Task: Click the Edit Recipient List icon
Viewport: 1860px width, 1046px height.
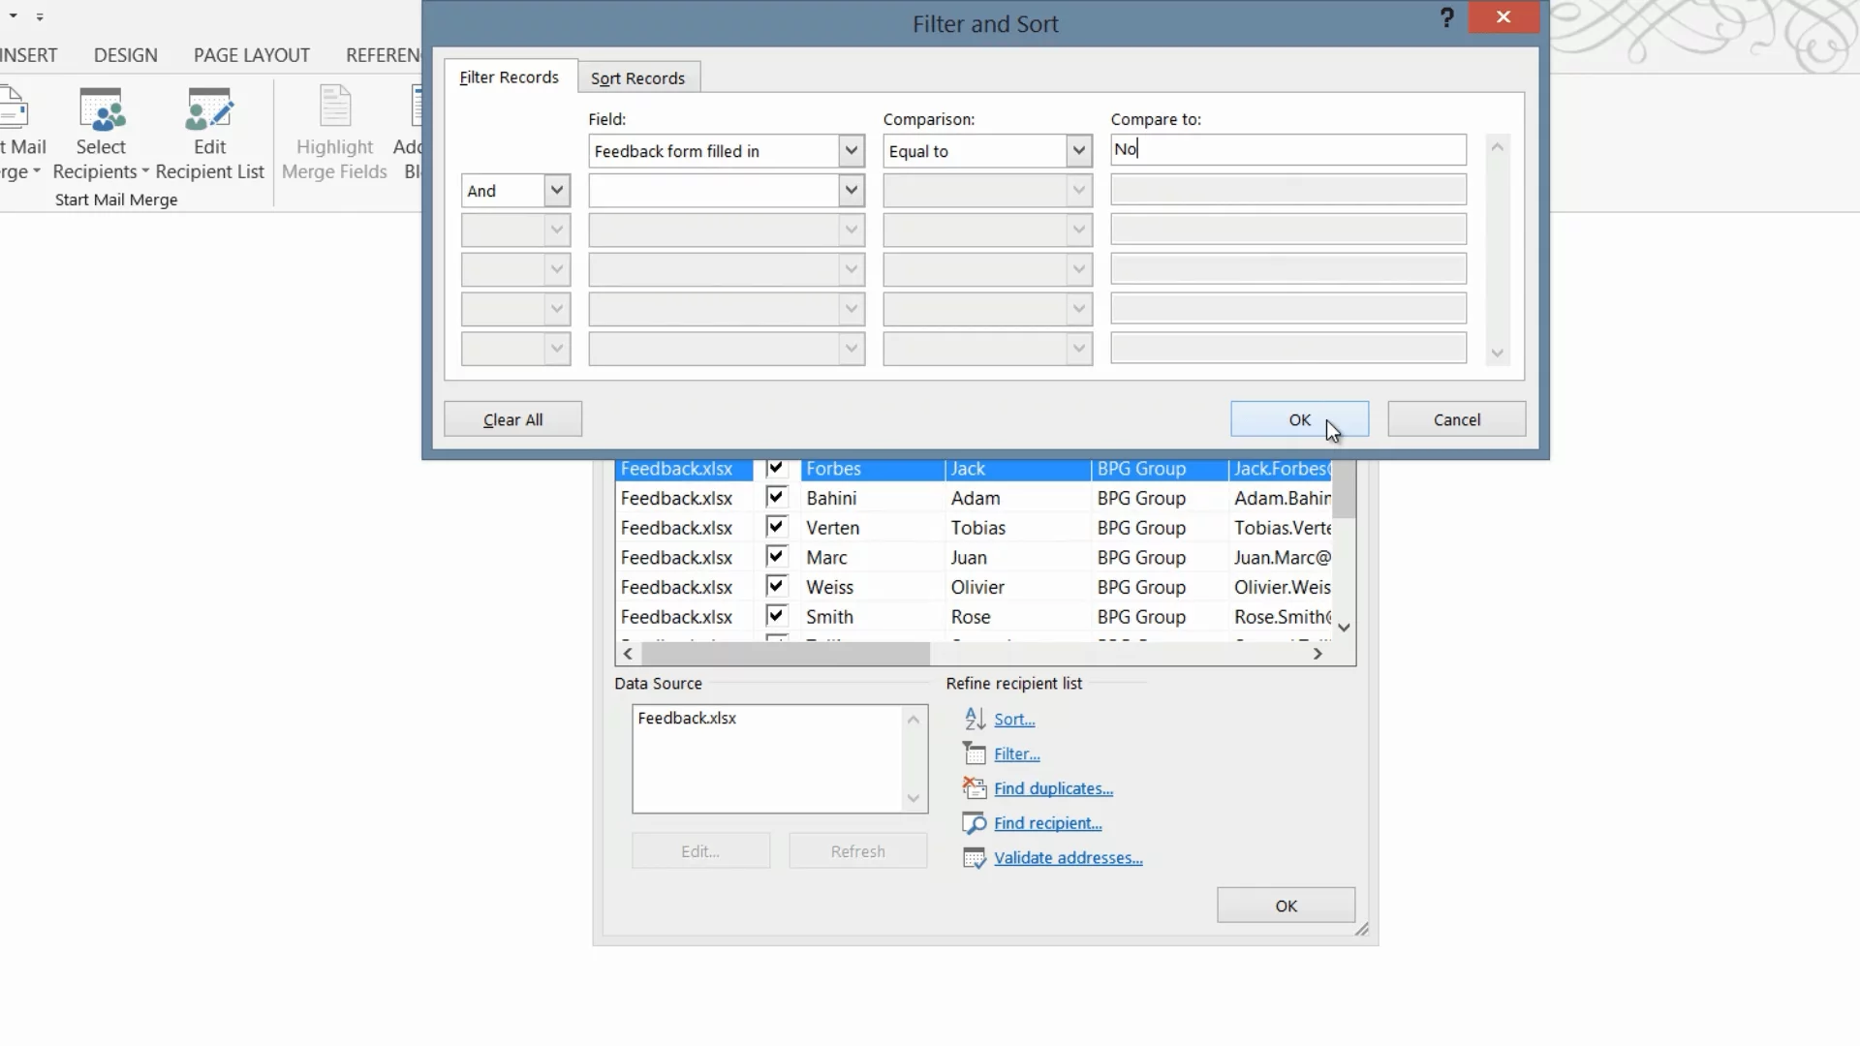Action: [209, 109]
